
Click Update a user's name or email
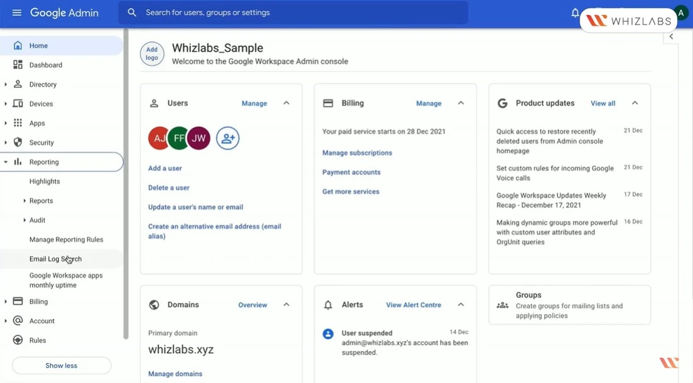click(x=195, y=207)
